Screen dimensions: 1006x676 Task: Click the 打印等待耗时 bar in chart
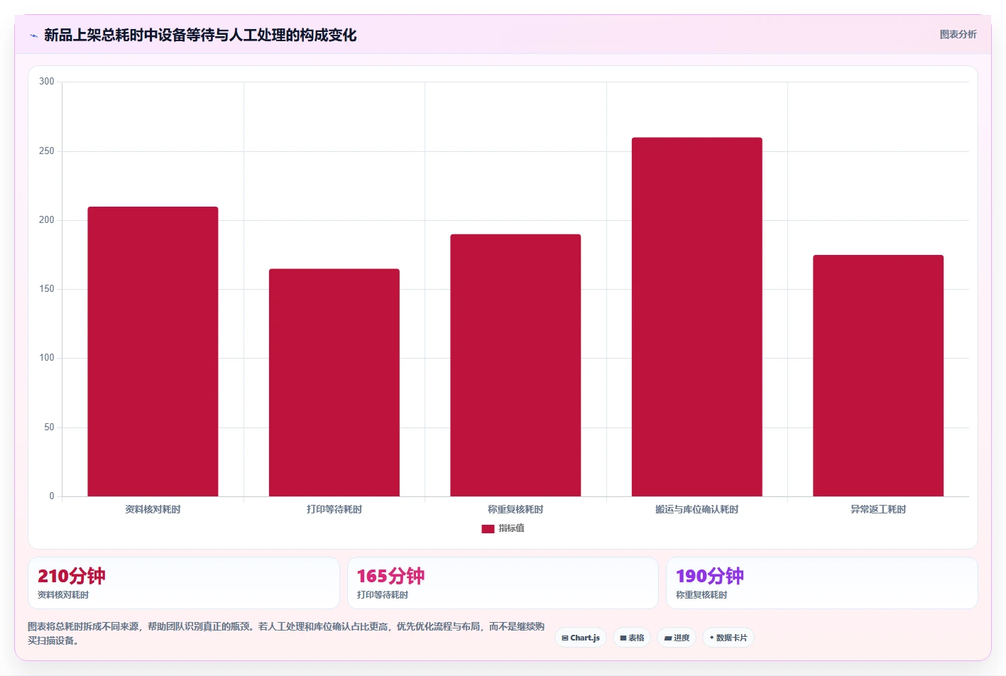[x=334, y=383]
